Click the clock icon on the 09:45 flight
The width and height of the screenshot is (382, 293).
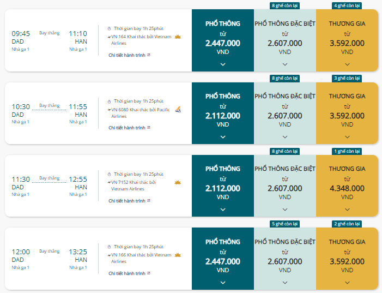pyautogui.click(x=109, y=28)
